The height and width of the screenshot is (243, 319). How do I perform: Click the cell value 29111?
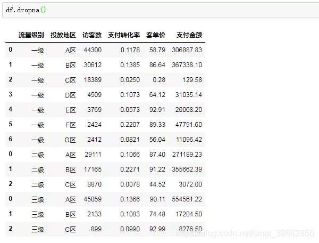tap(93, 155)
